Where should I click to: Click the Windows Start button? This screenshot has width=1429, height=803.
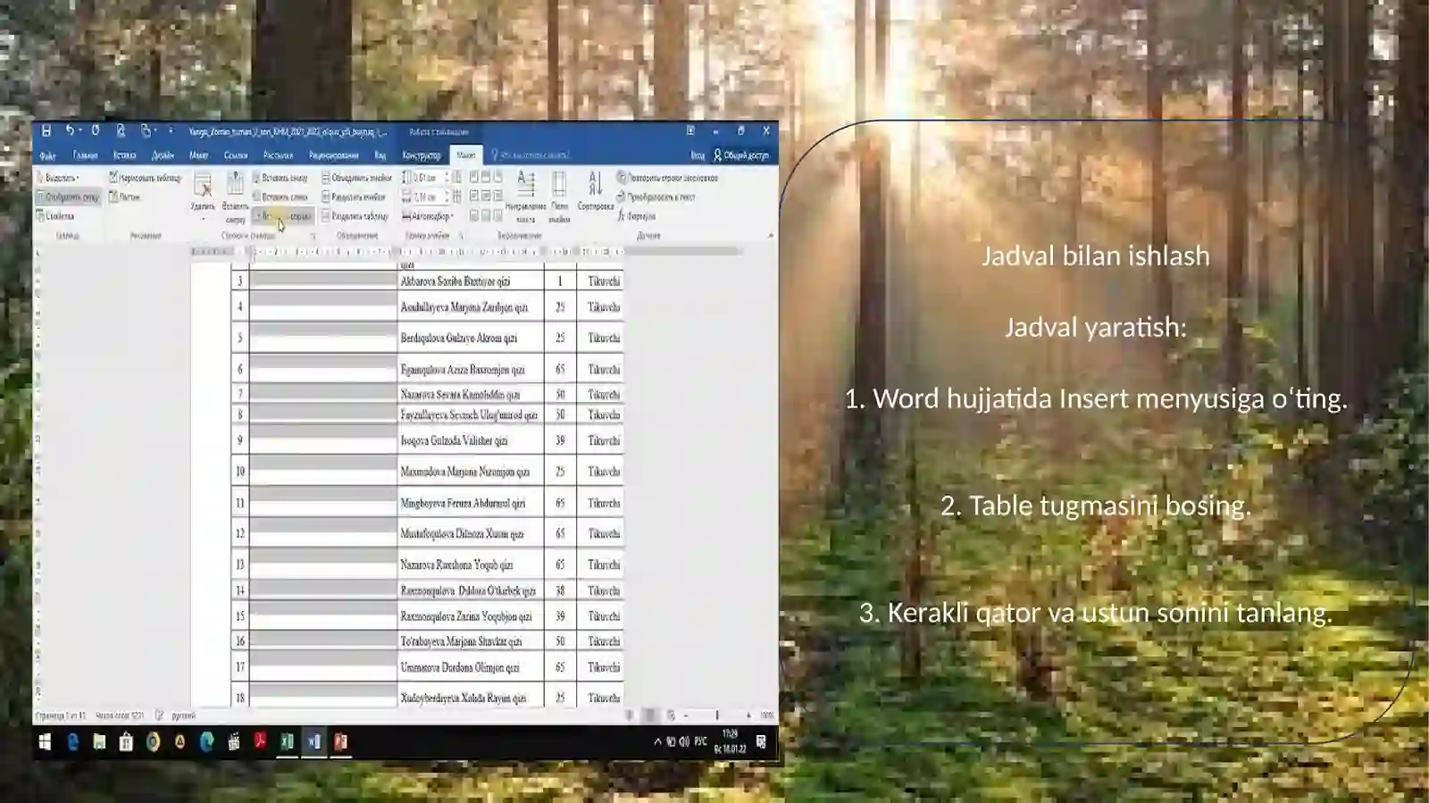(45, 741)
